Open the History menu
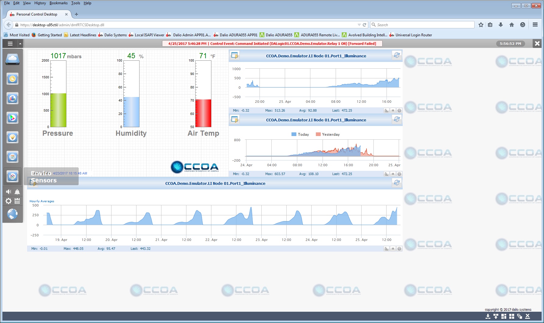Viewport: 544px width, 323px height. click(x=40, y=3)
